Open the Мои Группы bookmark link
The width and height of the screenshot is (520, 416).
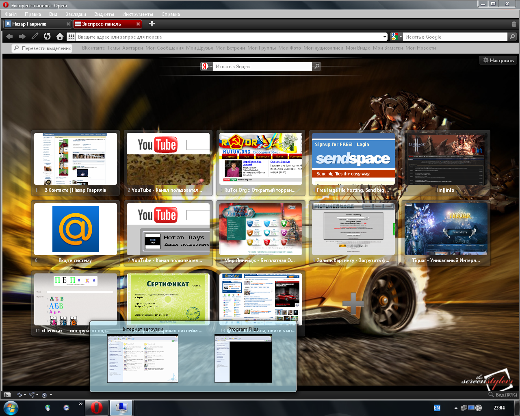click(262, 48)
